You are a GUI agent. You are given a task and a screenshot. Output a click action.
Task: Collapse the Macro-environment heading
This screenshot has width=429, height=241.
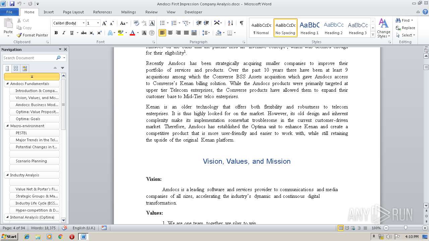[x=7, y=126]
